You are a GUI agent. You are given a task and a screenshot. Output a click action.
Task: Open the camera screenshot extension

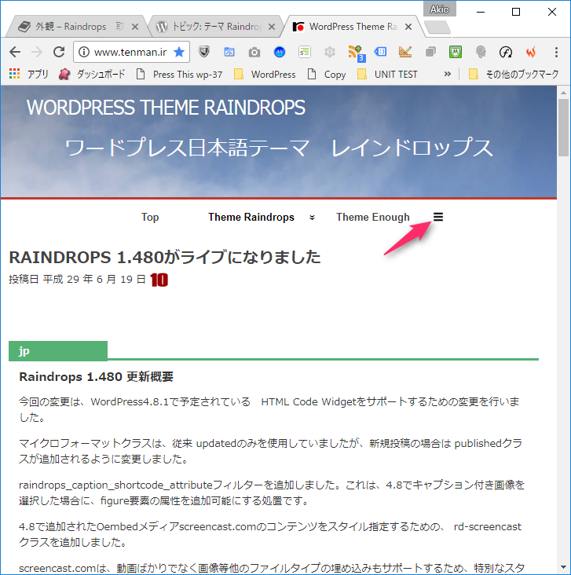point(254,53)
